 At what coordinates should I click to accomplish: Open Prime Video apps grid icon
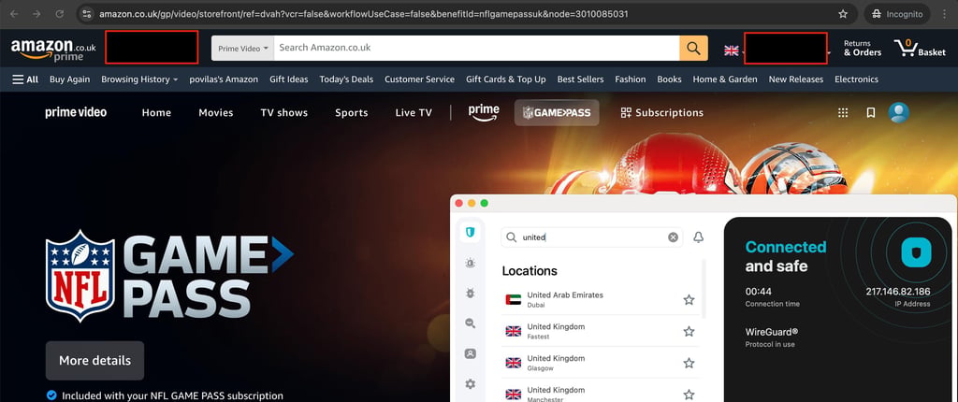click(843, 112)
